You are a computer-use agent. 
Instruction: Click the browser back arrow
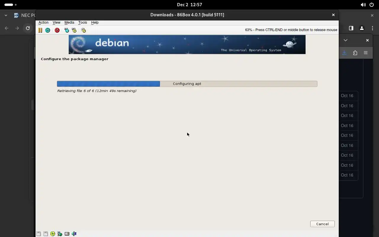pos(7,28)
